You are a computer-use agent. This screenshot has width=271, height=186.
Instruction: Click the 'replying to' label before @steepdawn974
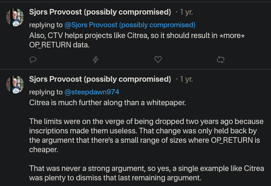pos(46,92)
